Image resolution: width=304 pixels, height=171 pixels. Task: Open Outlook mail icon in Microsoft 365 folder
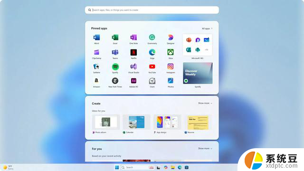[207, 40]
